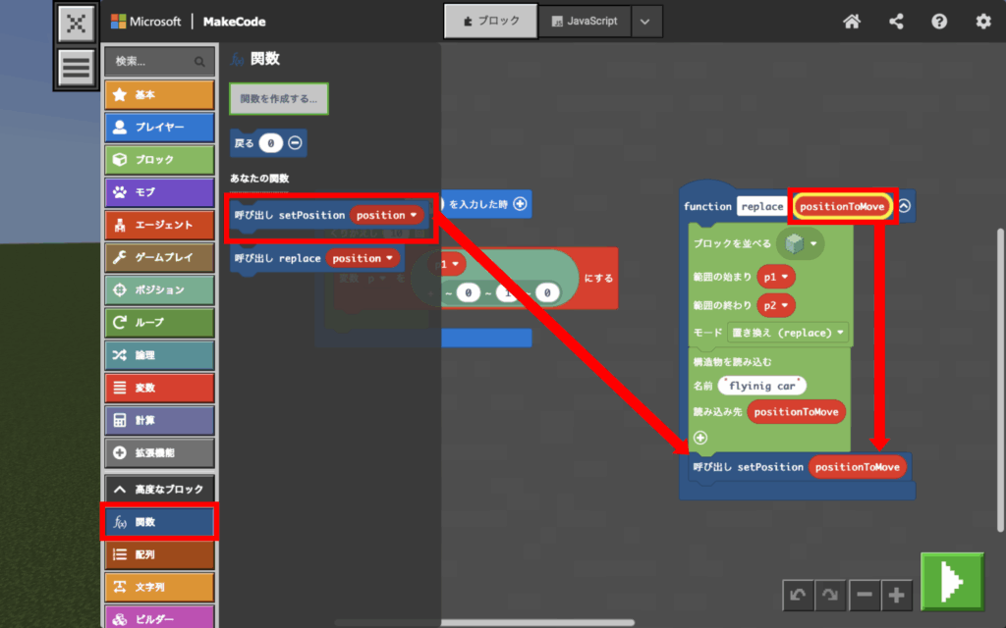This screenshot has height=628, width=1006.
Task: Open the Help question mark icon
Action: click(x=939, y=22)
